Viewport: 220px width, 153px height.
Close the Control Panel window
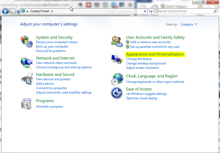pyautogui.click(x=213, y=2)
